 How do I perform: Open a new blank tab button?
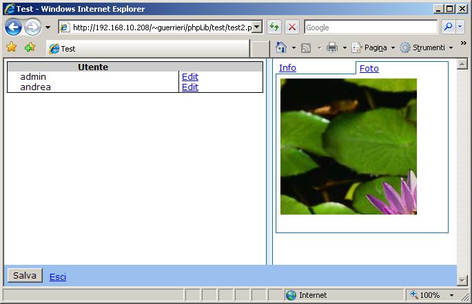click(260, 50)
